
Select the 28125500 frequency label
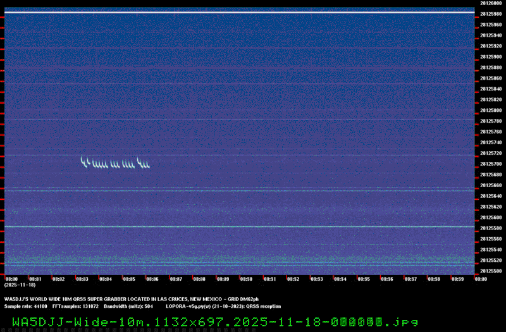[x=490, y=271]
